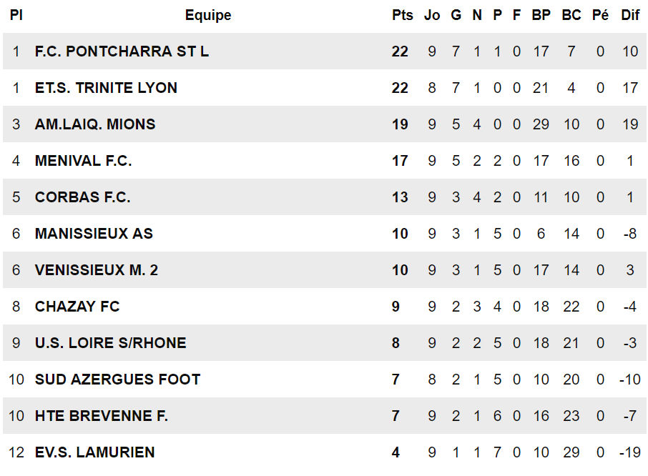Click SUD AZERGUES FOOT team name
This screenshot has width=648, height=476.
coord(117,380)
